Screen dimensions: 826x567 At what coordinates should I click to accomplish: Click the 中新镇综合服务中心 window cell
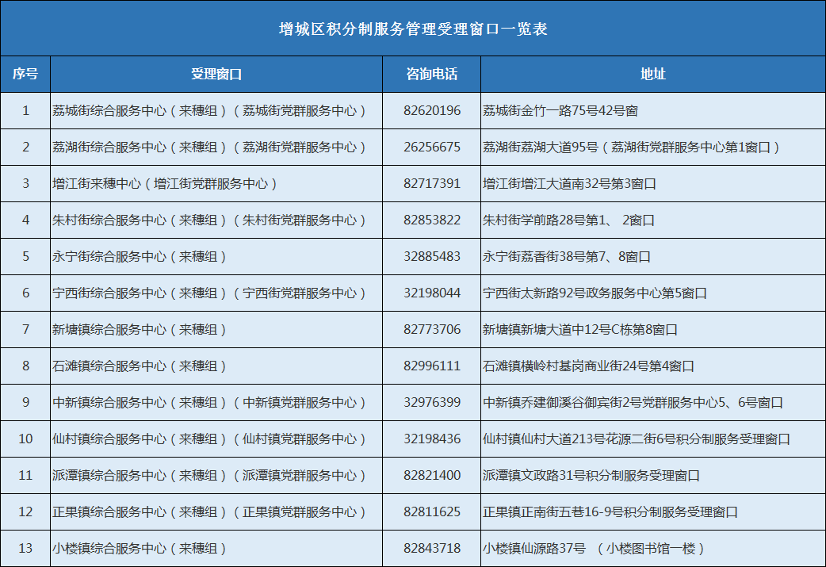[x=216, y=403]
